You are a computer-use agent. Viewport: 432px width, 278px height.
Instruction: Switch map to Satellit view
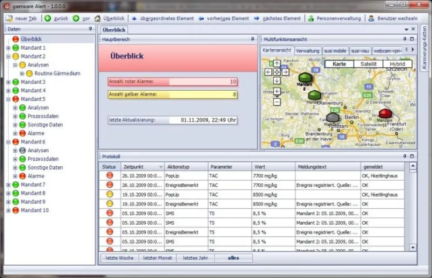[368, 64]
